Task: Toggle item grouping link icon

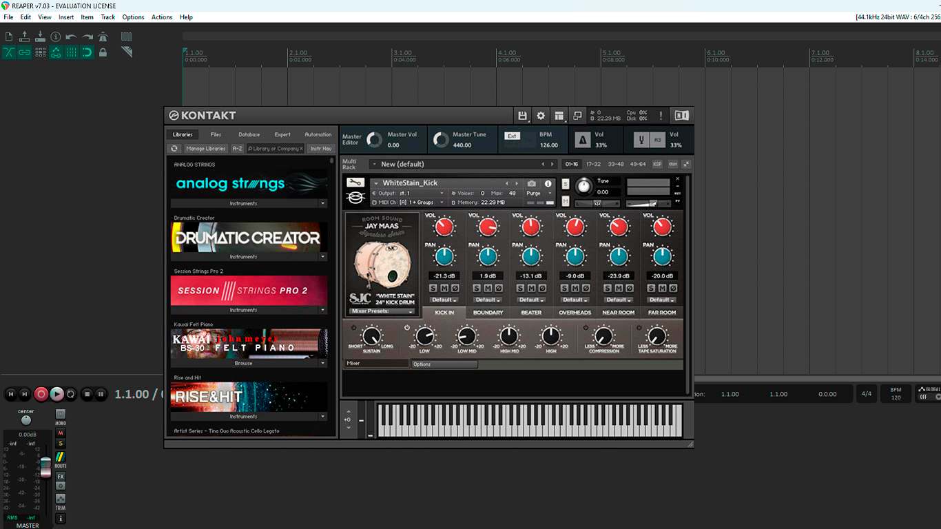Action: point(25,52)
